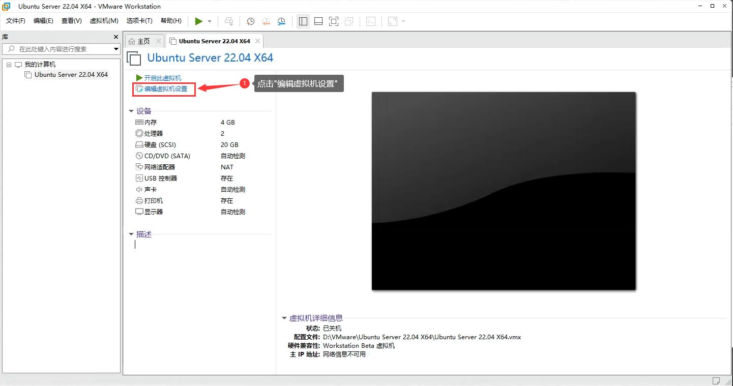Open the 文件(F) menu
The image size is (733, 386).
pyautogui.click(x=16, y=21)
